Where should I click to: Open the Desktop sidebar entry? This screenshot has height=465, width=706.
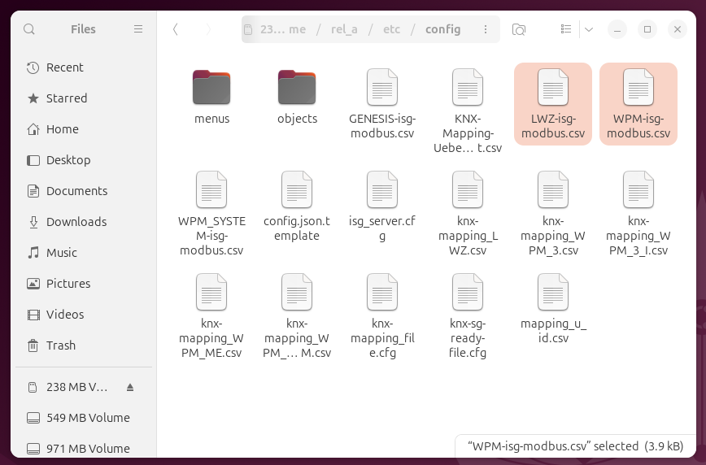(x=84, y=160)
